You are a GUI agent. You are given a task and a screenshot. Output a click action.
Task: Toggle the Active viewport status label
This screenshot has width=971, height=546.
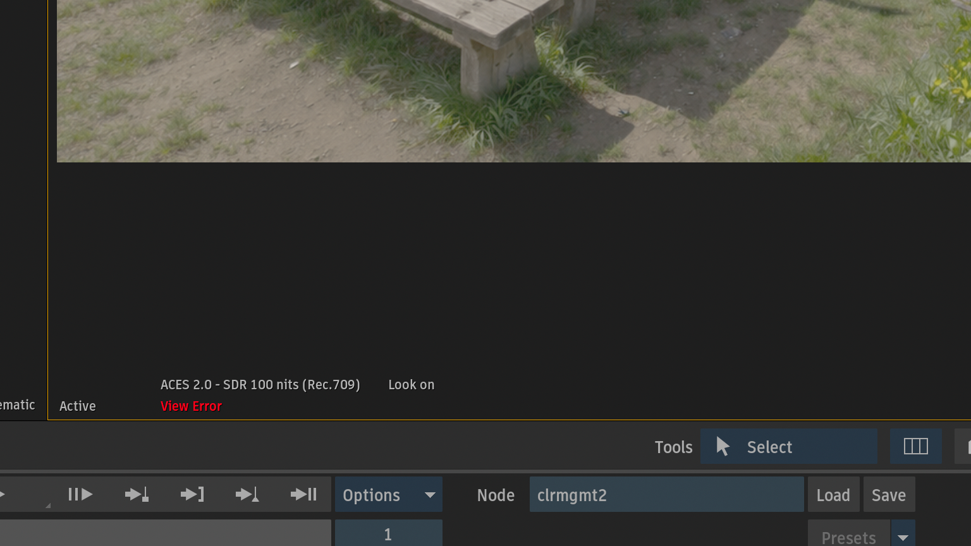[78, 406]
